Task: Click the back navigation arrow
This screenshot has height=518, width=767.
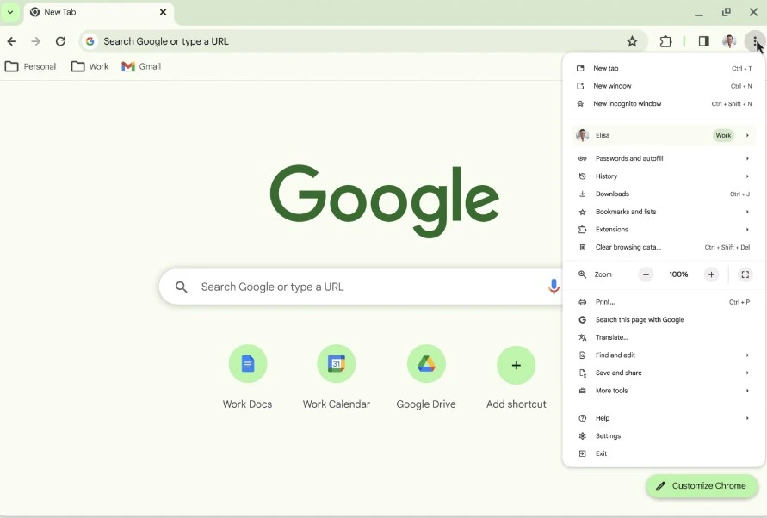Action: [x=12, y=41]
